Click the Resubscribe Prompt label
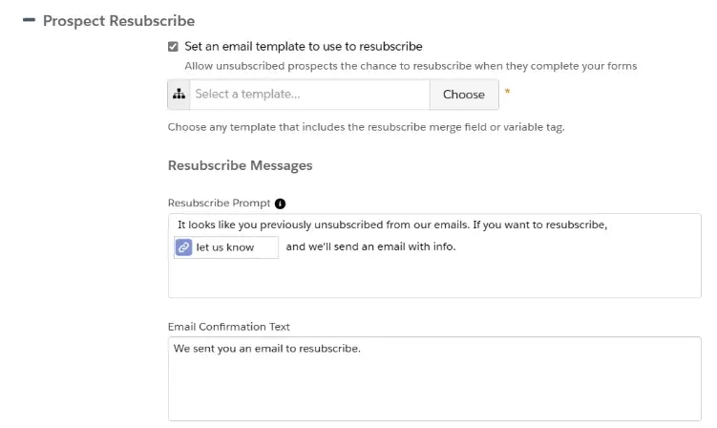 click(x=219, y=203)
